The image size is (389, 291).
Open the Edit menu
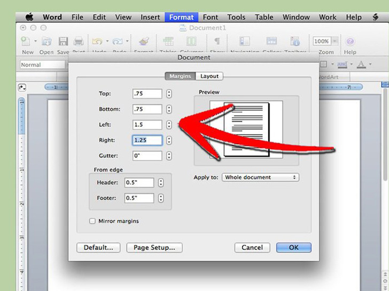click(99, 17)
